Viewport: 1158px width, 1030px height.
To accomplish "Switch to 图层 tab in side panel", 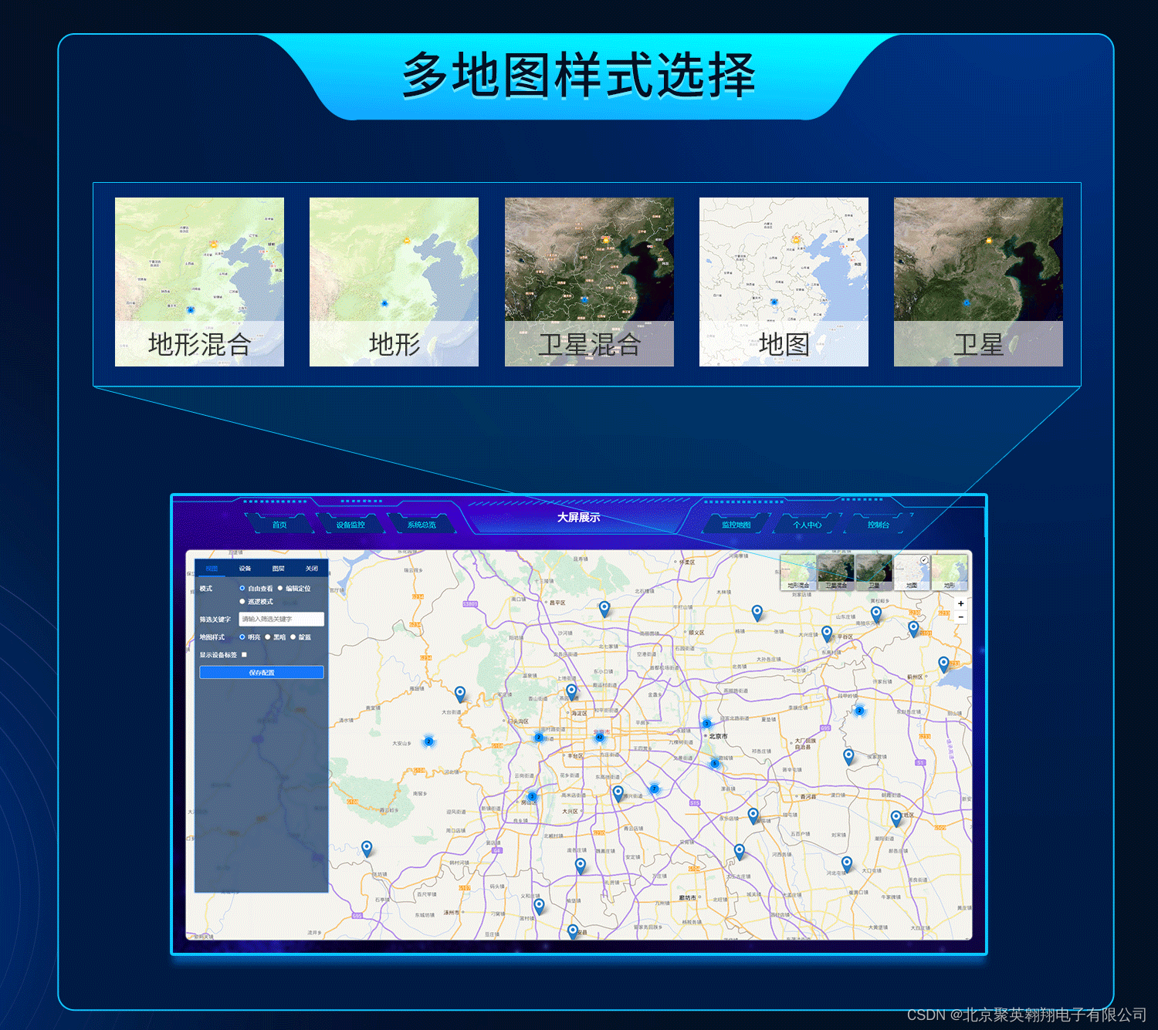I will (278, 569).
